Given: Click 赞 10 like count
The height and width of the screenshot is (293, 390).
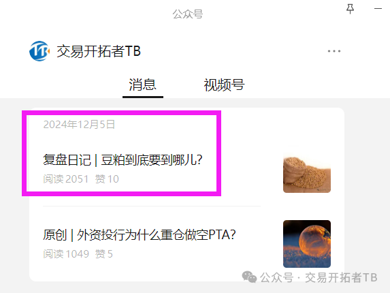Looking at the screenshot, I should tap(107, 179).
